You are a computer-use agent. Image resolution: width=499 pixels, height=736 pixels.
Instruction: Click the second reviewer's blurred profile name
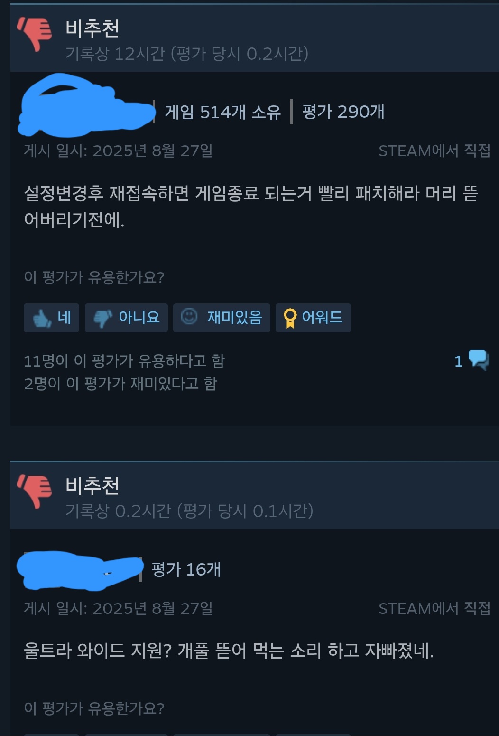pos(80,570)
